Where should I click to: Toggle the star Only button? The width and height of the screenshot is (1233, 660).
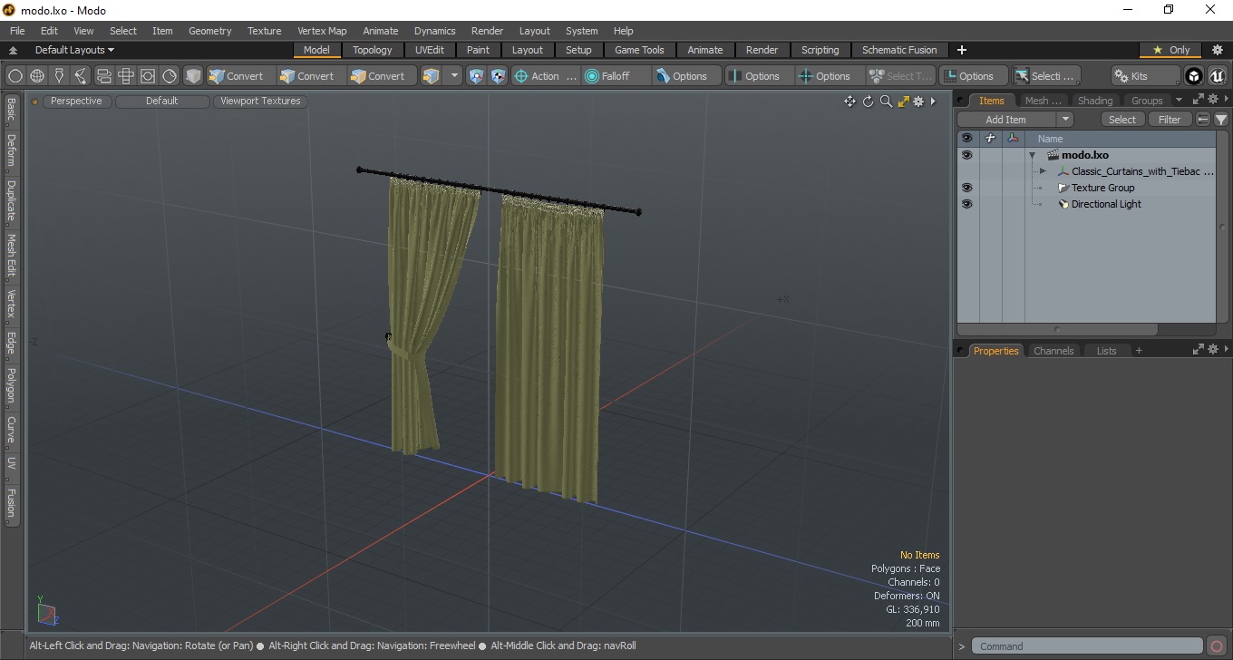1170,50
